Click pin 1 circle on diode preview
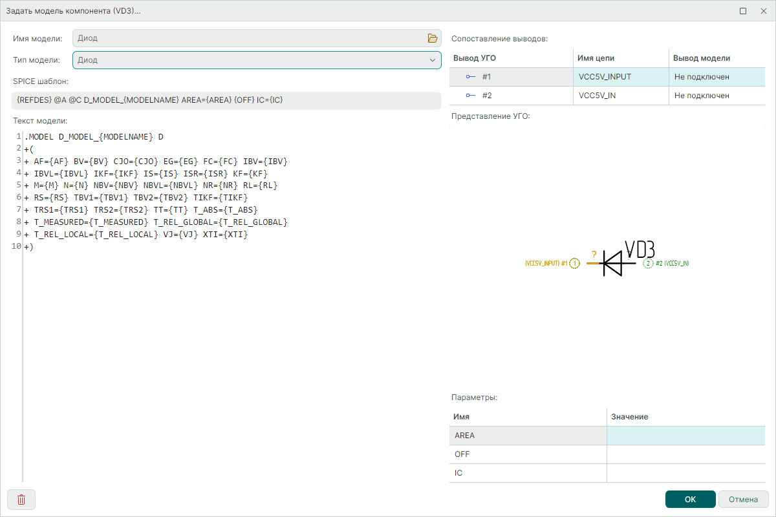 (x=574, y=264)
